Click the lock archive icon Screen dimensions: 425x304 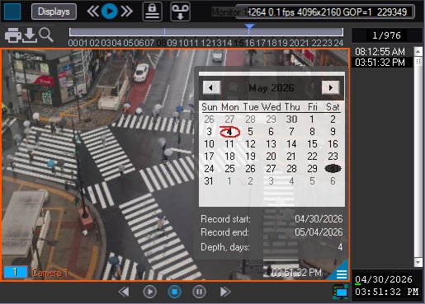click(x=153, y=12)
